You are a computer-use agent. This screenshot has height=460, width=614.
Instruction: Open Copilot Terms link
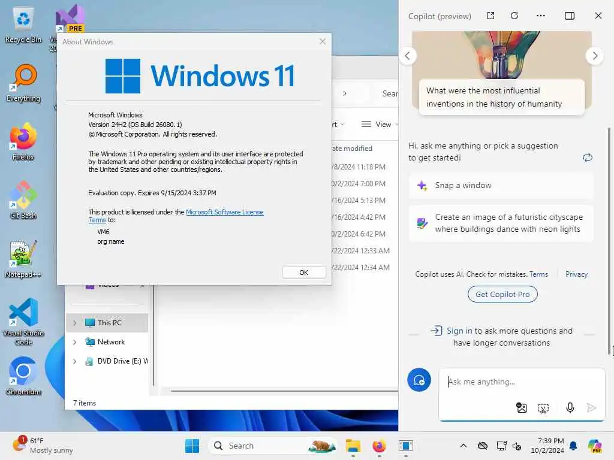(538, 274)
